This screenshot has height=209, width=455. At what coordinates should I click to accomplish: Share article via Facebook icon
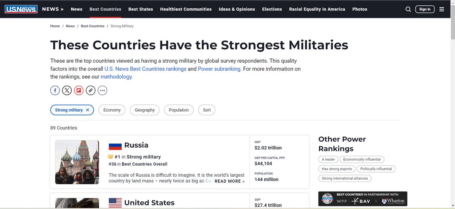[55, 90]
